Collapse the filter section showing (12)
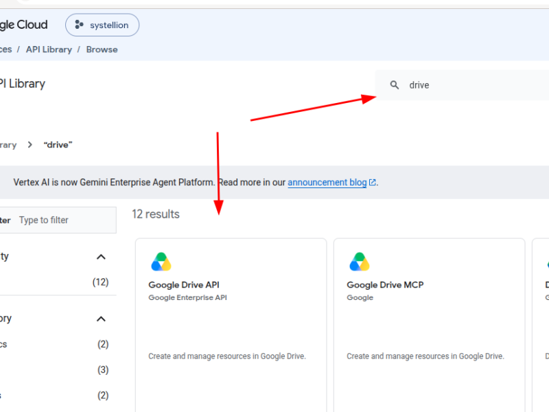 pyautogui.click(x=101, y=257)
